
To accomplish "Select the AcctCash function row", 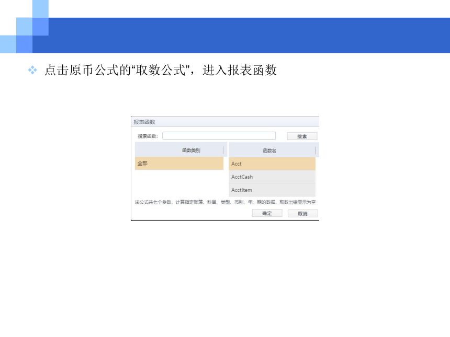I will [x=272, y=177].
